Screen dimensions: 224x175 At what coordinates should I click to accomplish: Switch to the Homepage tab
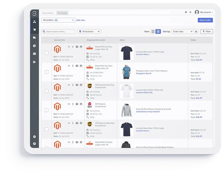click(x=62, y=13)
